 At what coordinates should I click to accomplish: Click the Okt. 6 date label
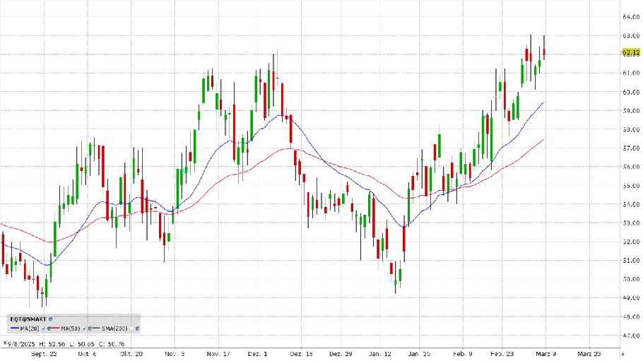tap(88, 354)
